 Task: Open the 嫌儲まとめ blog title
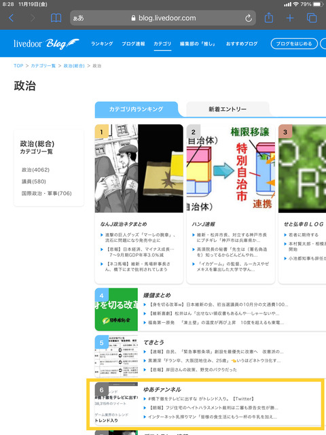pyautogui.click(x=157, y=295)
